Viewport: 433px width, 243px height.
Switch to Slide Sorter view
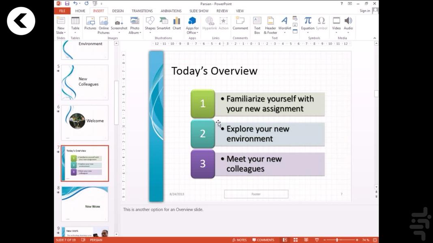(x=295, y=240)
